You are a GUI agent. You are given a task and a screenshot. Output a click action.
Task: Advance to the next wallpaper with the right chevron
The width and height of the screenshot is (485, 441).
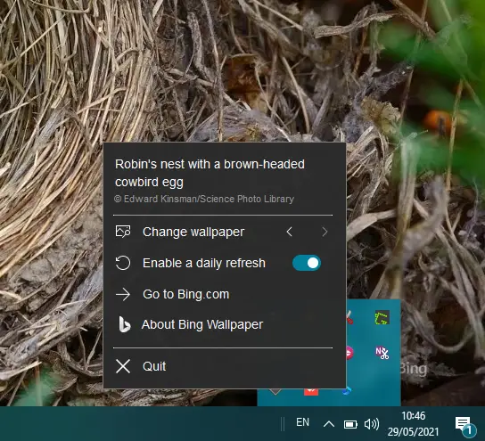(325, 232)
